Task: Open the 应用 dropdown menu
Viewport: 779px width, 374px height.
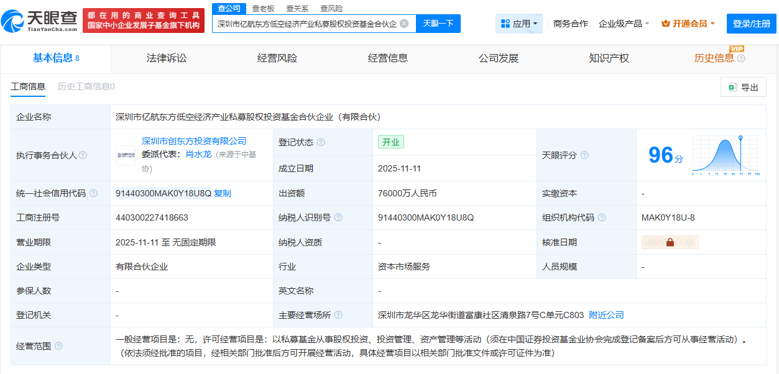Action: (x=519, y=24)
